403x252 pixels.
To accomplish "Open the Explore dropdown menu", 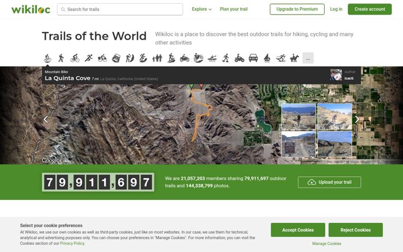I will [x=201, y=10].
